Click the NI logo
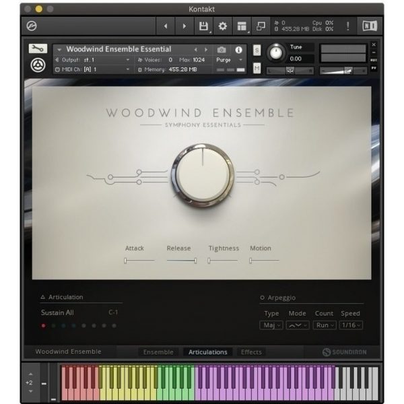Screen dimensions: 404x404 (370, 26)
